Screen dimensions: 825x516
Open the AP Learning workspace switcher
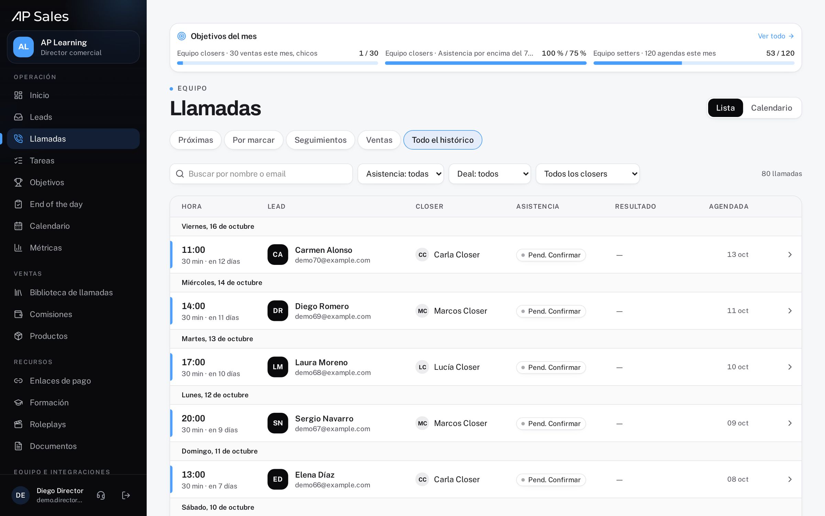pyautogui.click(x=73, y=47)
